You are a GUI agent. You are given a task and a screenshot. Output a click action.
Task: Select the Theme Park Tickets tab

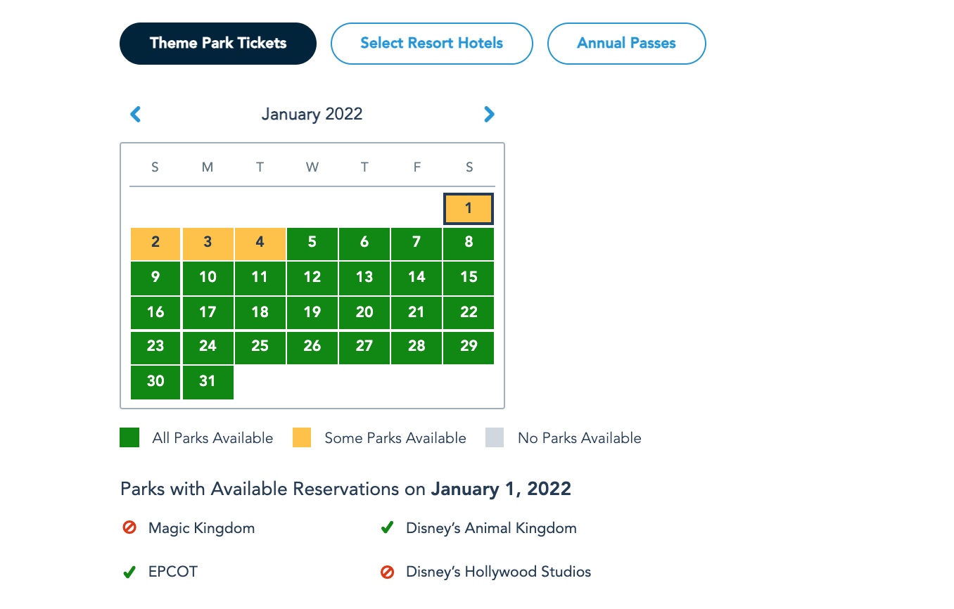[x=218, y=44]
